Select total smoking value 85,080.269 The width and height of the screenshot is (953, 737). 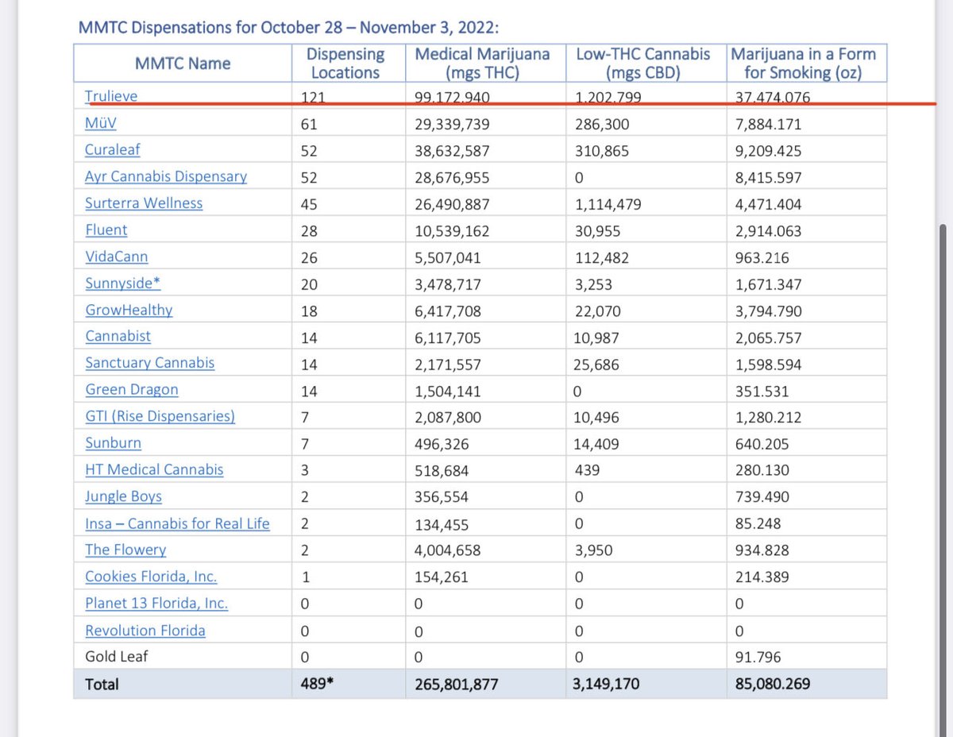click(x=774, y=683)
